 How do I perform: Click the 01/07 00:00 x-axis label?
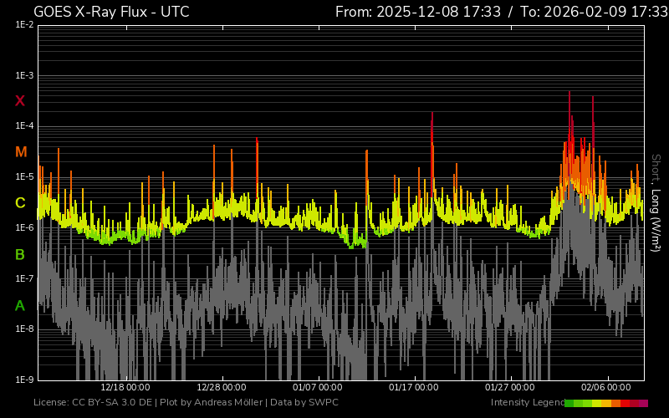318,387
